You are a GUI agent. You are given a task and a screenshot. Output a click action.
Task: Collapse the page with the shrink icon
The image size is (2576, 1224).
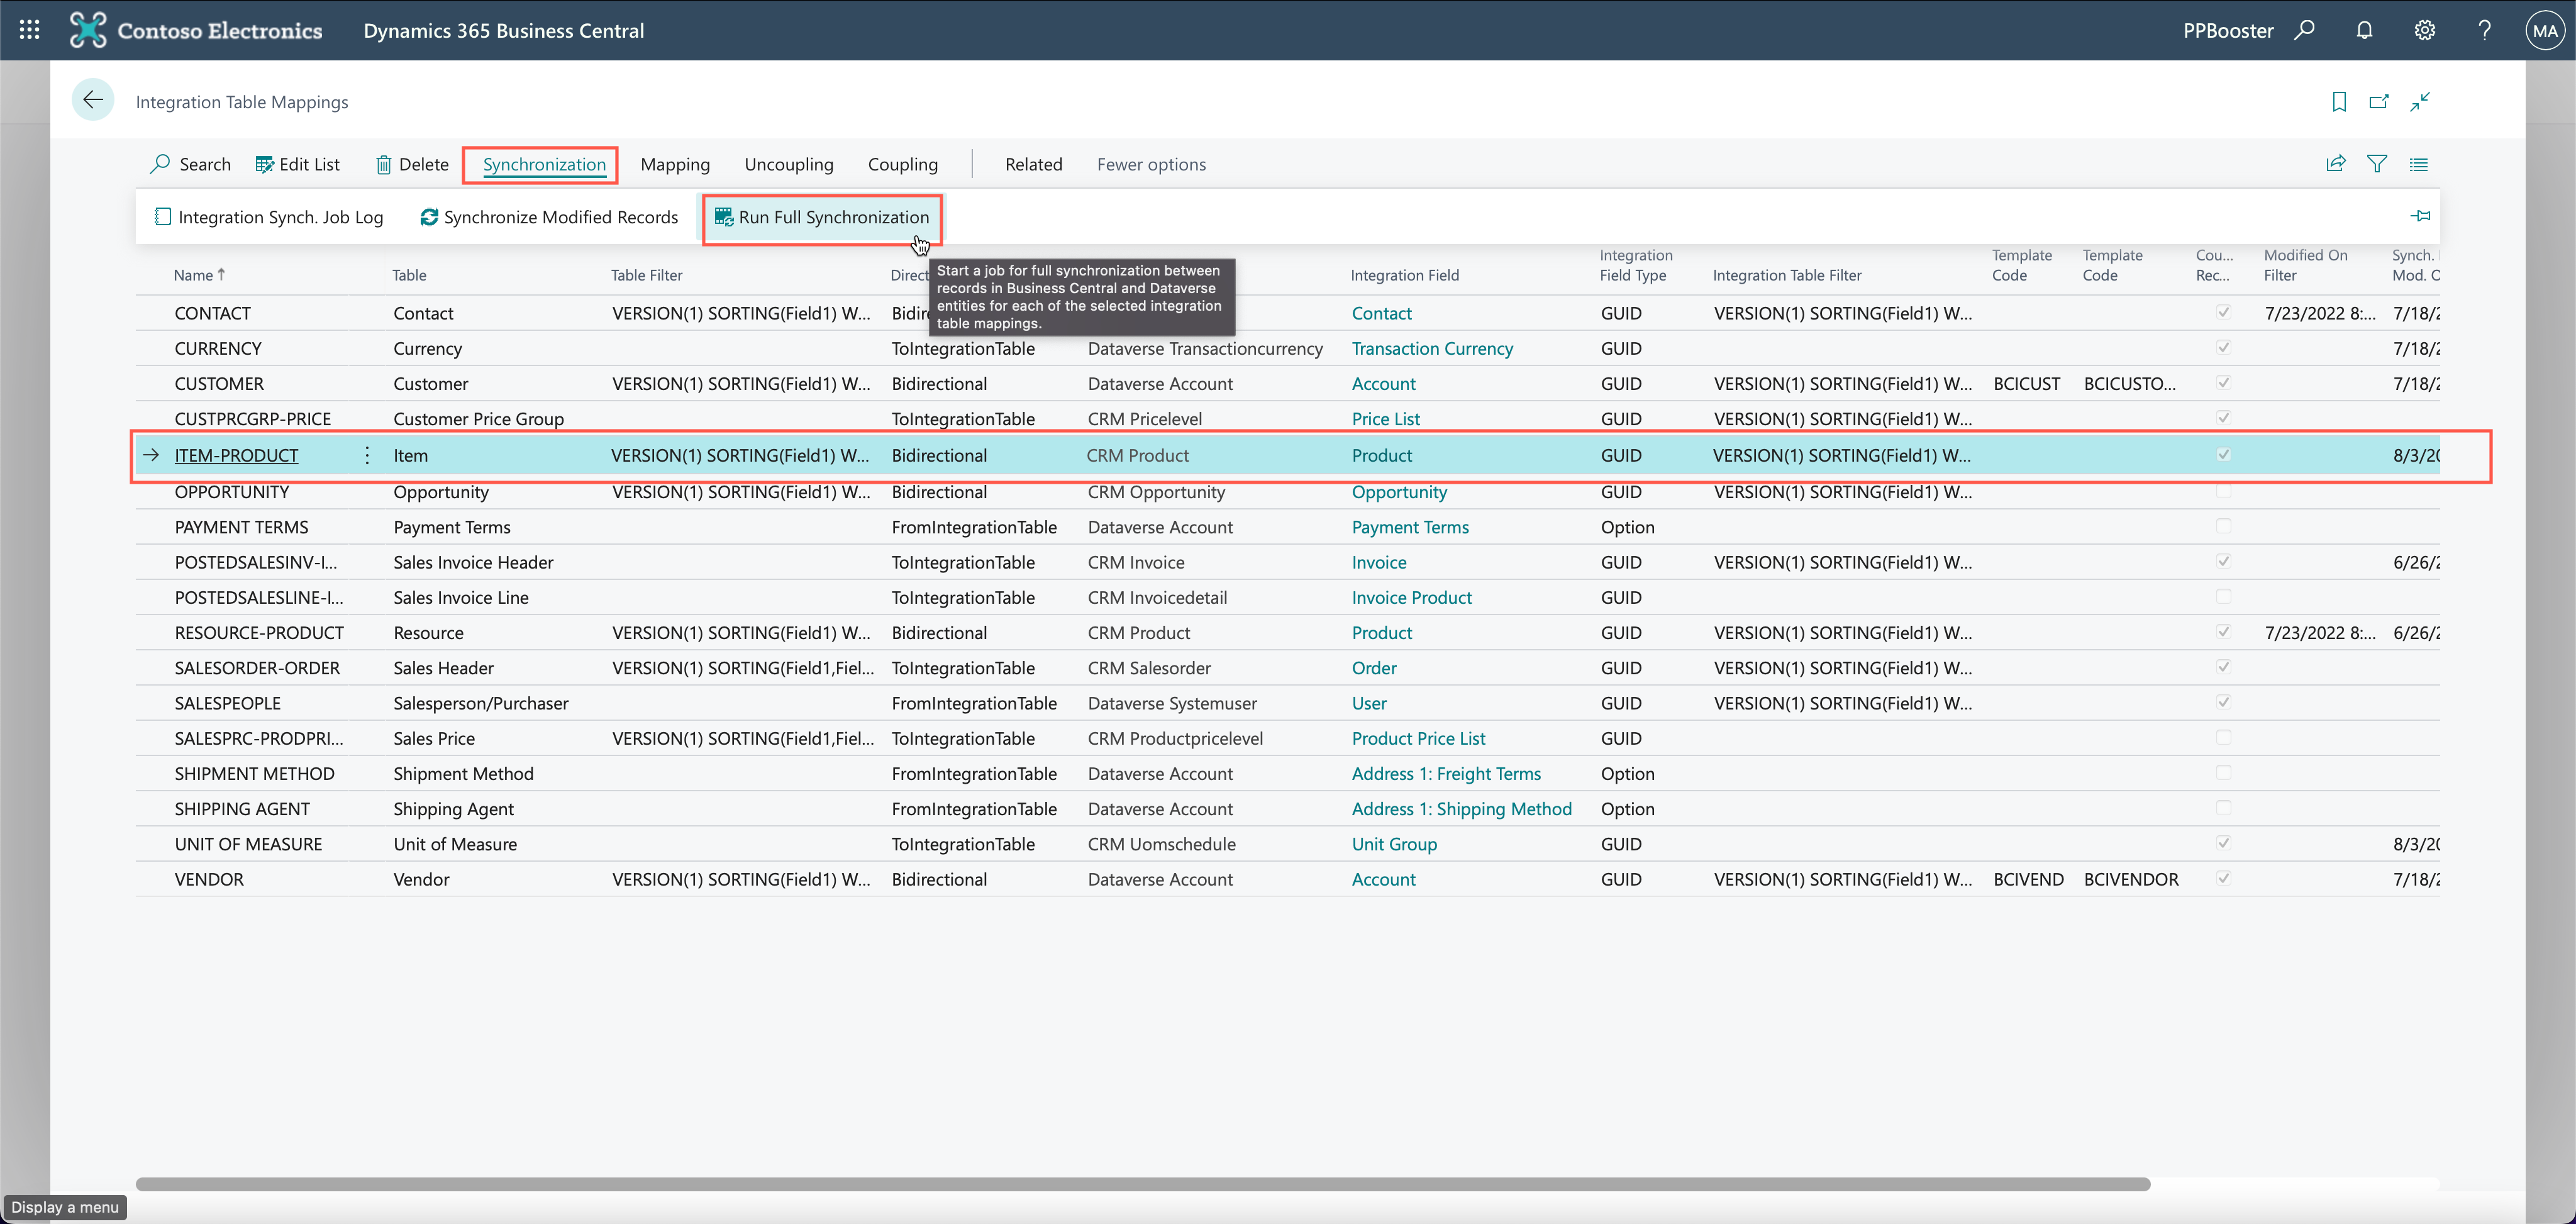pos(2420,101)
